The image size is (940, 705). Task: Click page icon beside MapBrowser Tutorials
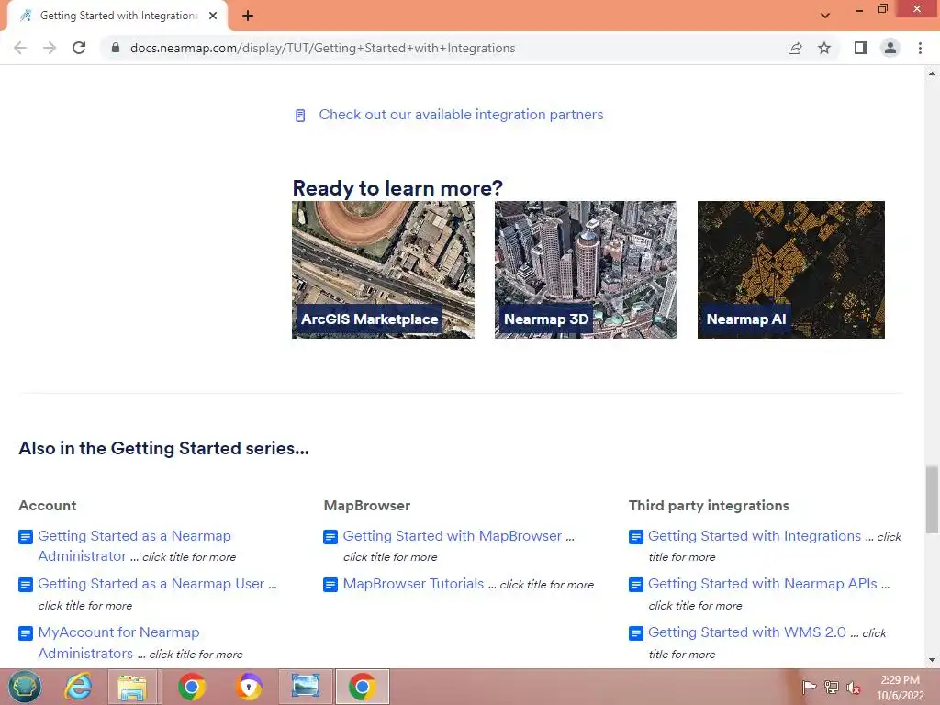coord(330,585)
